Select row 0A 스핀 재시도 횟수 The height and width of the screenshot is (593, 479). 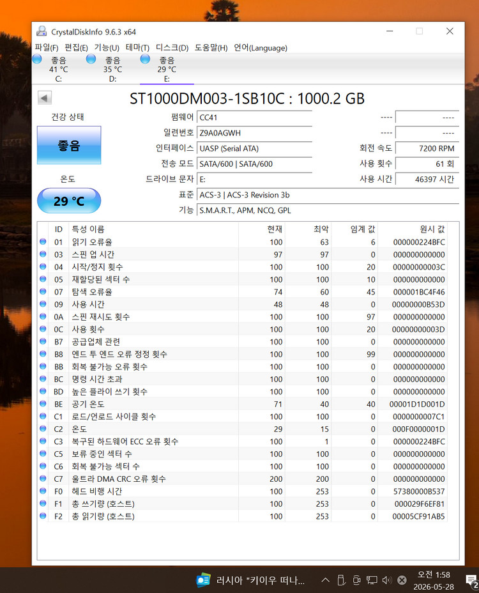(x=242, y=316)
